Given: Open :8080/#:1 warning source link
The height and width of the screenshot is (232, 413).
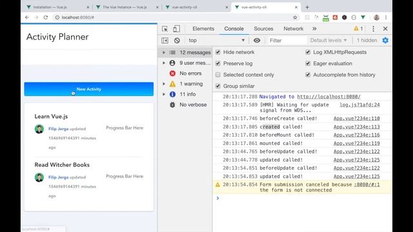Looking at the screenshot, I should coord(367,185).
